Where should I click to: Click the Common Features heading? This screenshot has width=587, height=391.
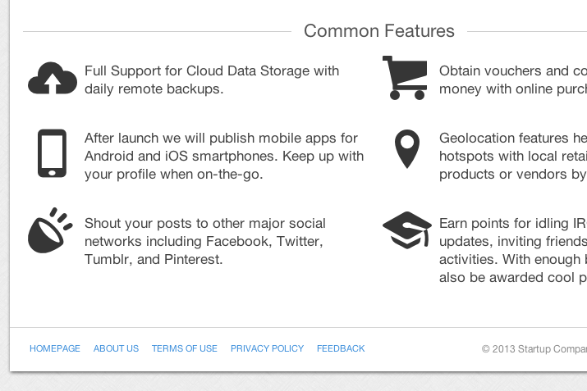[x=378, y=30]
